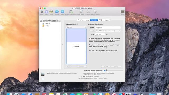Open the Info toolbar icon
169x95 pixels.
pyautogui.click(x=46, y=12)
